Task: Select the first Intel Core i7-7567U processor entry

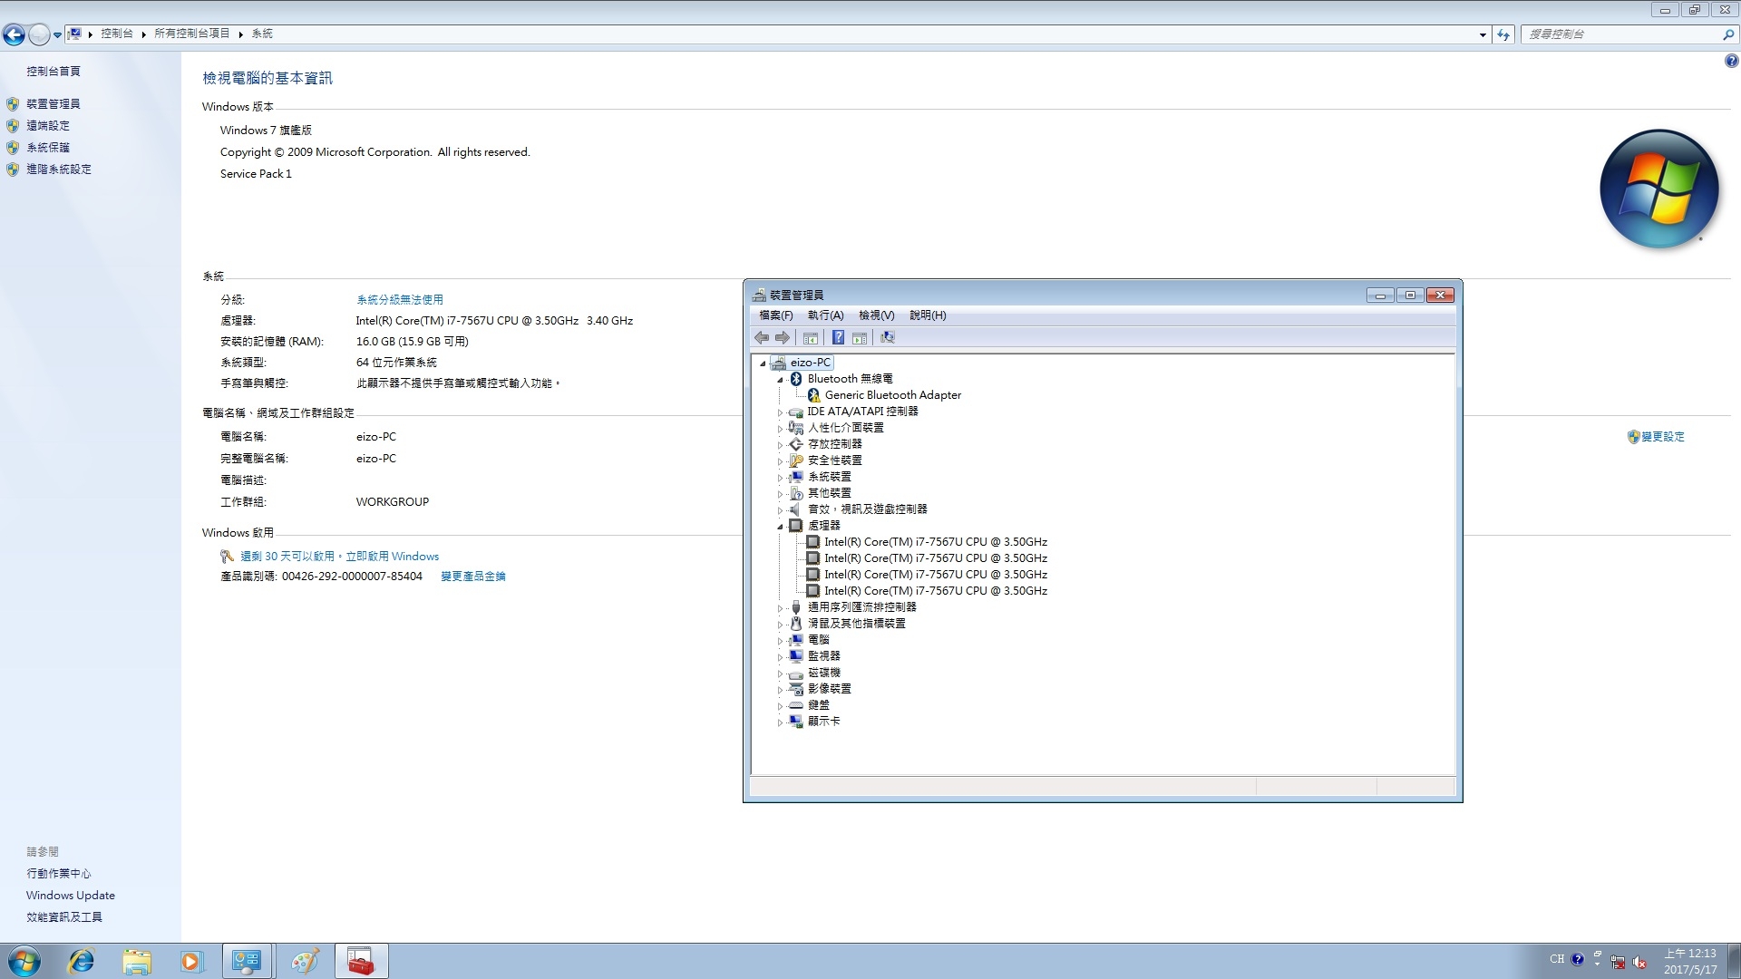Action: pyautogui.click(x=936, y=542)
